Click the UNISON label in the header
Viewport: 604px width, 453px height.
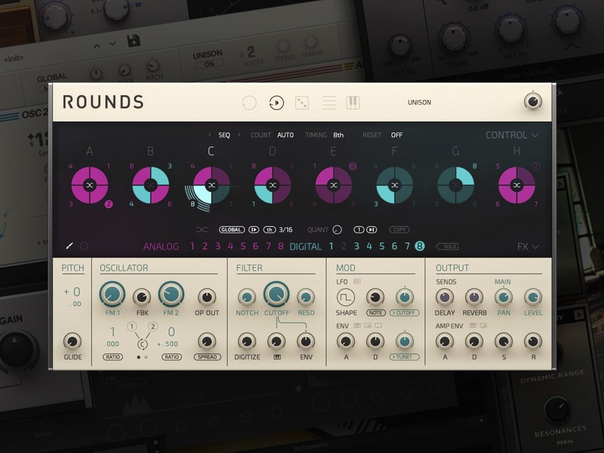(420, 103)
